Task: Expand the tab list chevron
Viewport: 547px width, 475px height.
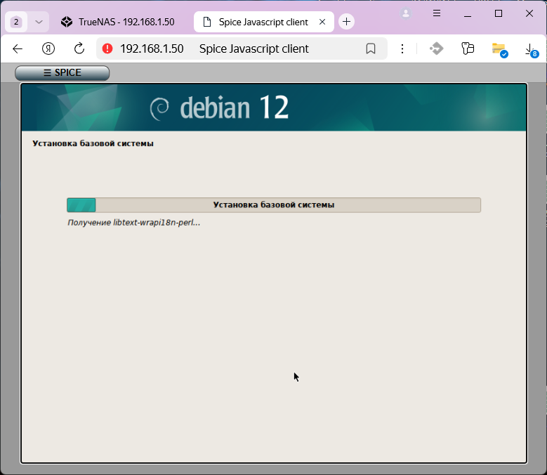Action: pos(39,22)
